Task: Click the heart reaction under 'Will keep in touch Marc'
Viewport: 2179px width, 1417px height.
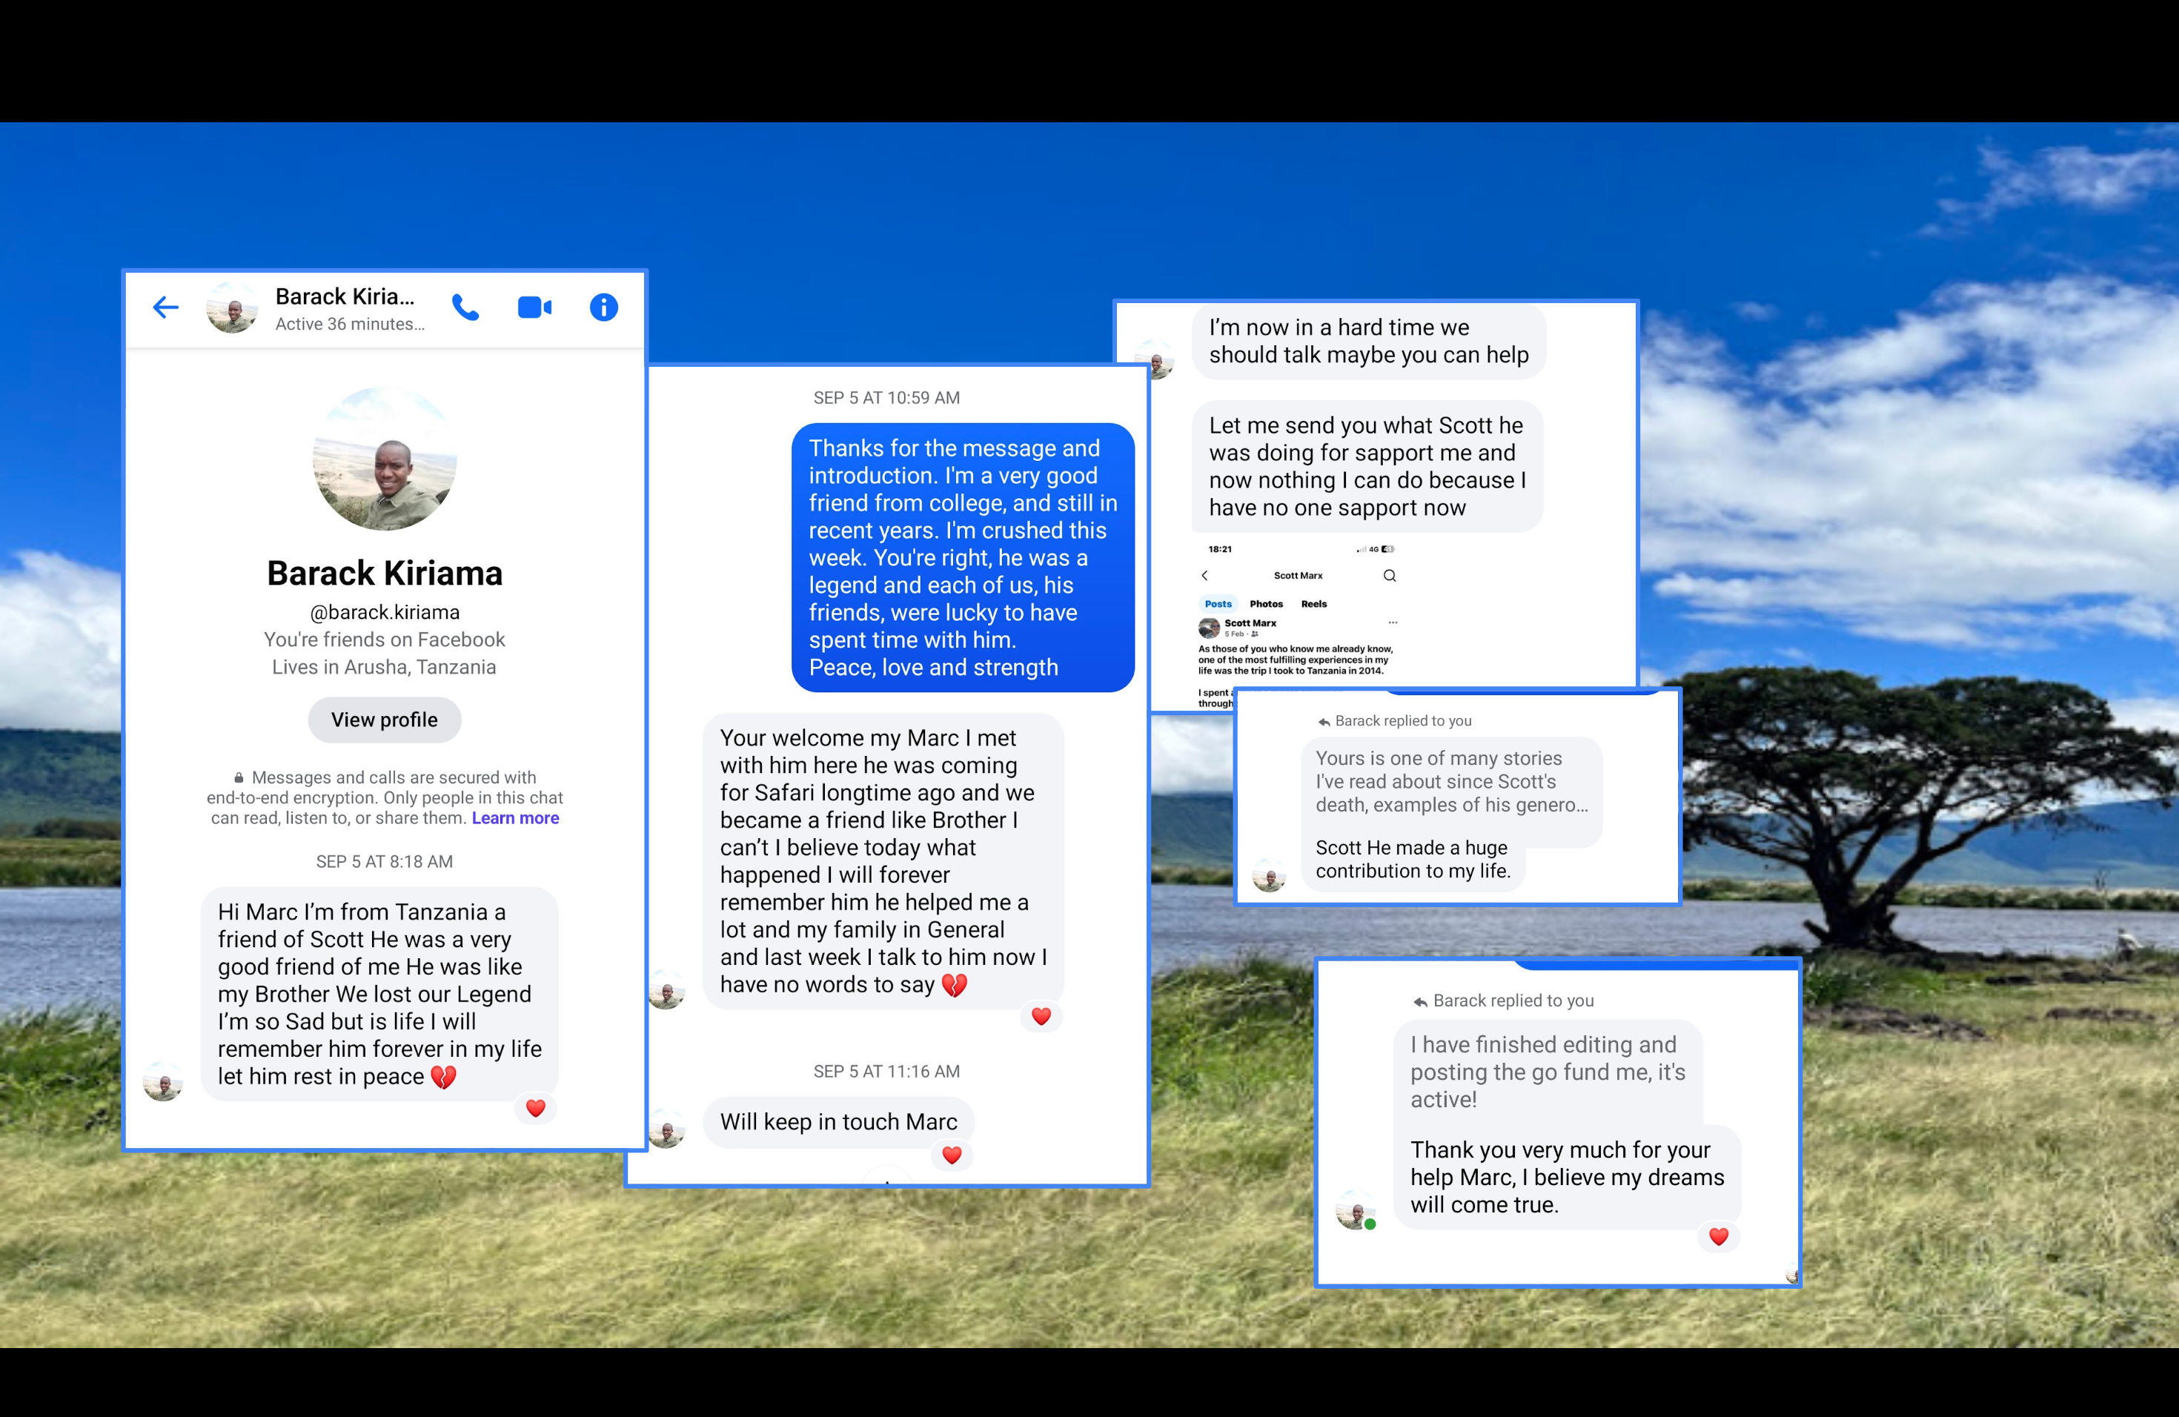Action: (x=952, y=1155)
